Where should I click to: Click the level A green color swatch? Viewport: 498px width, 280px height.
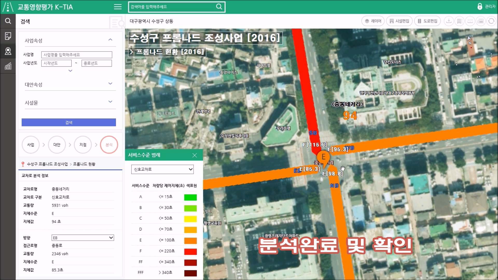[190, 197]
